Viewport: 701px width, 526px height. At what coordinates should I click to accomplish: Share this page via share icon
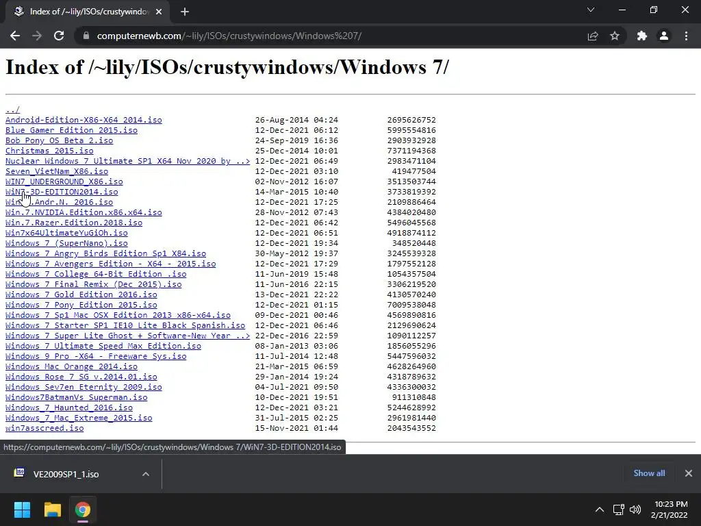coord(593,36)
